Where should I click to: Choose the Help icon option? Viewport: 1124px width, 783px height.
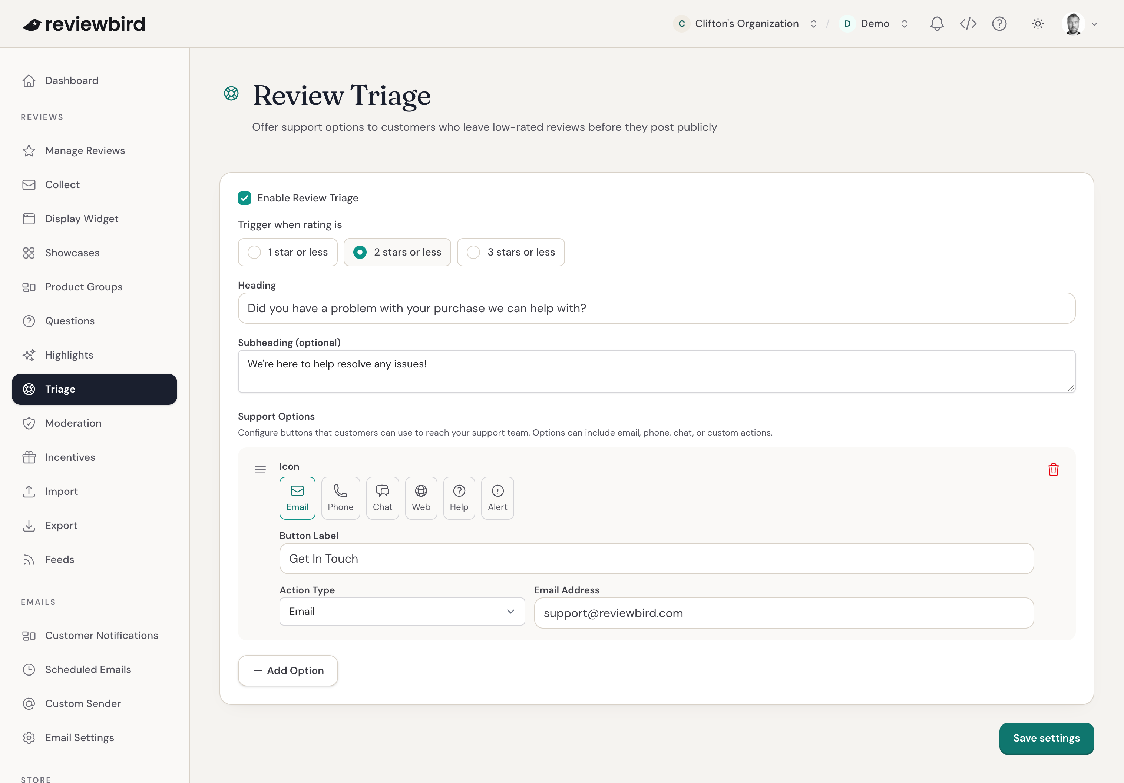(459, 498)
